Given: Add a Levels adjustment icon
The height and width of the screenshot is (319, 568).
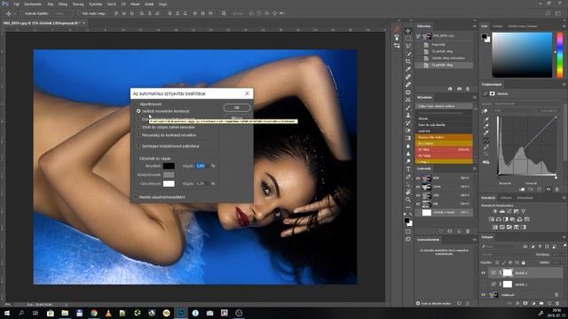Looking at the screenshot, I should pos(502,211).
